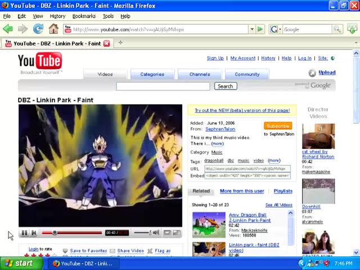
Task: Open the Windows start menu
Action: [21, 263]
